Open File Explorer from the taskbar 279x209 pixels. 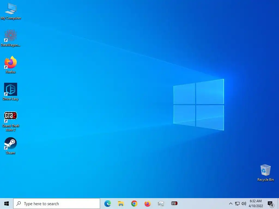pyautogui.click(x=121, y=204)
